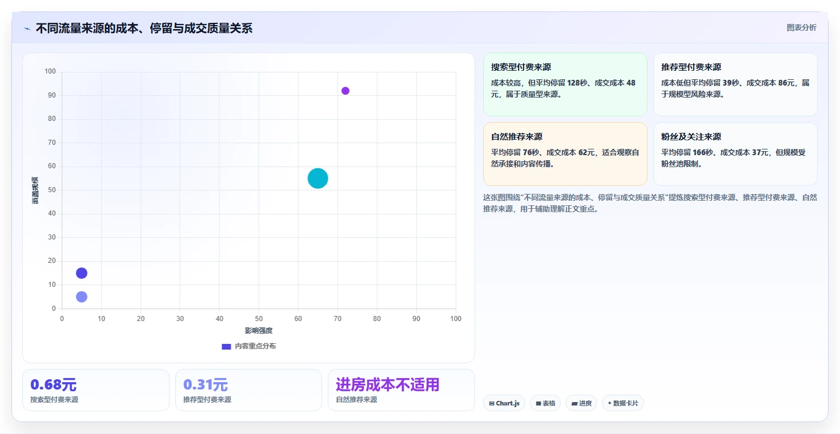This screenshot has height=434, width=840.
Task: Click the x-axis title 影响强度
Action: [259, 331]
